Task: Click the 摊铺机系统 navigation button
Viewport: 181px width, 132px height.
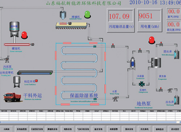Action: [x=52, y=129]
